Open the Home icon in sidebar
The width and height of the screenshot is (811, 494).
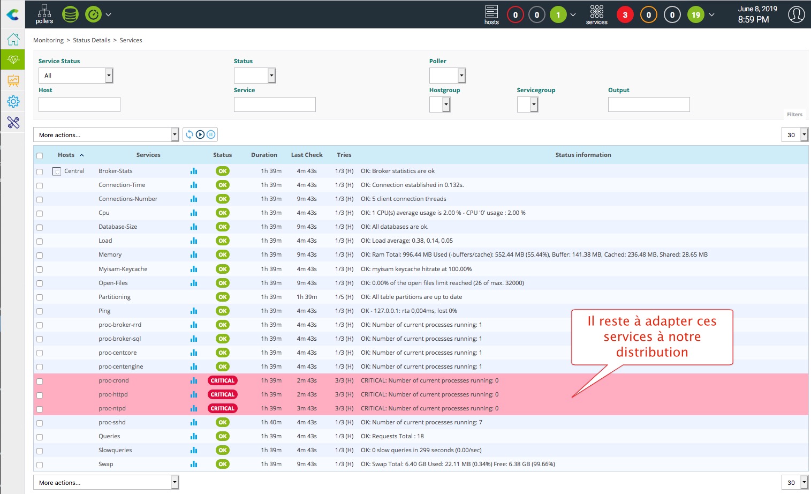[13, 39]
